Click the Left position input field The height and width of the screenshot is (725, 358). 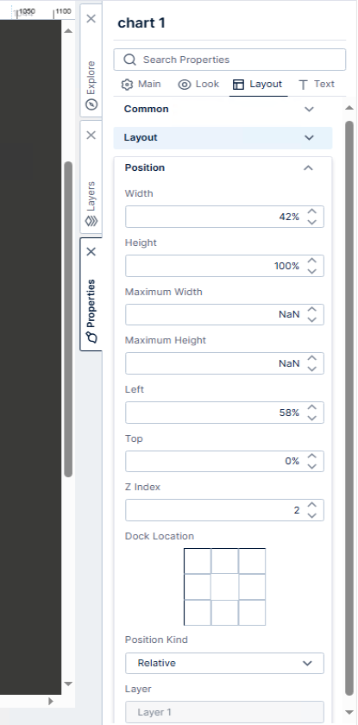click(x=224, y=413)
